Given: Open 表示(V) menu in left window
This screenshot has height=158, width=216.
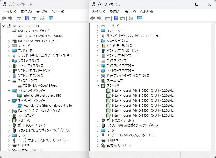Looking at the screenshot, I should pyautogui.click(x=41, y=11).
